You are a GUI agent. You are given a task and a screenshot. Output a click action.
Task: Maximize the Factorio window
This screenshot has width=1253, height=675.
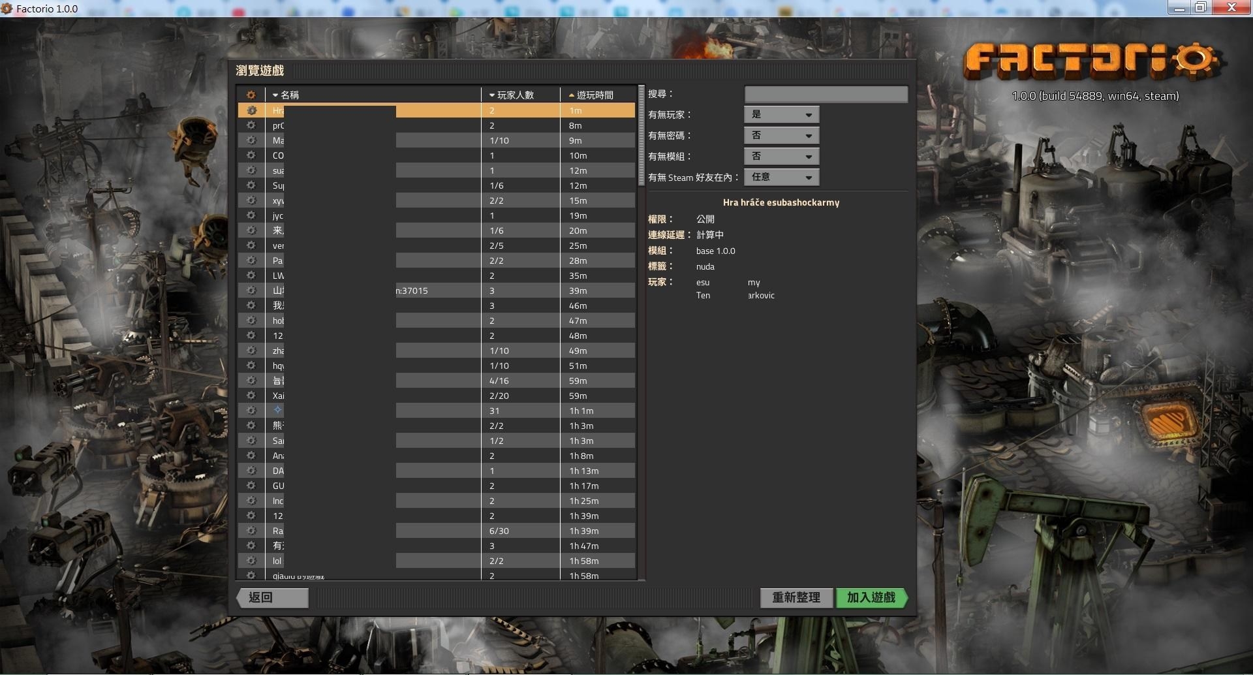pyautogui.click(x=1200, y=8)
